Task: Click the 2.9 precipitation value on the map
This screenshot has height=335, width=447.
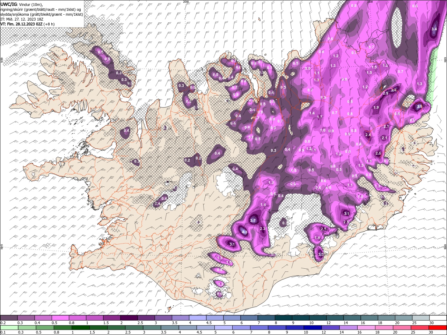Action: (x=386, y=94)
